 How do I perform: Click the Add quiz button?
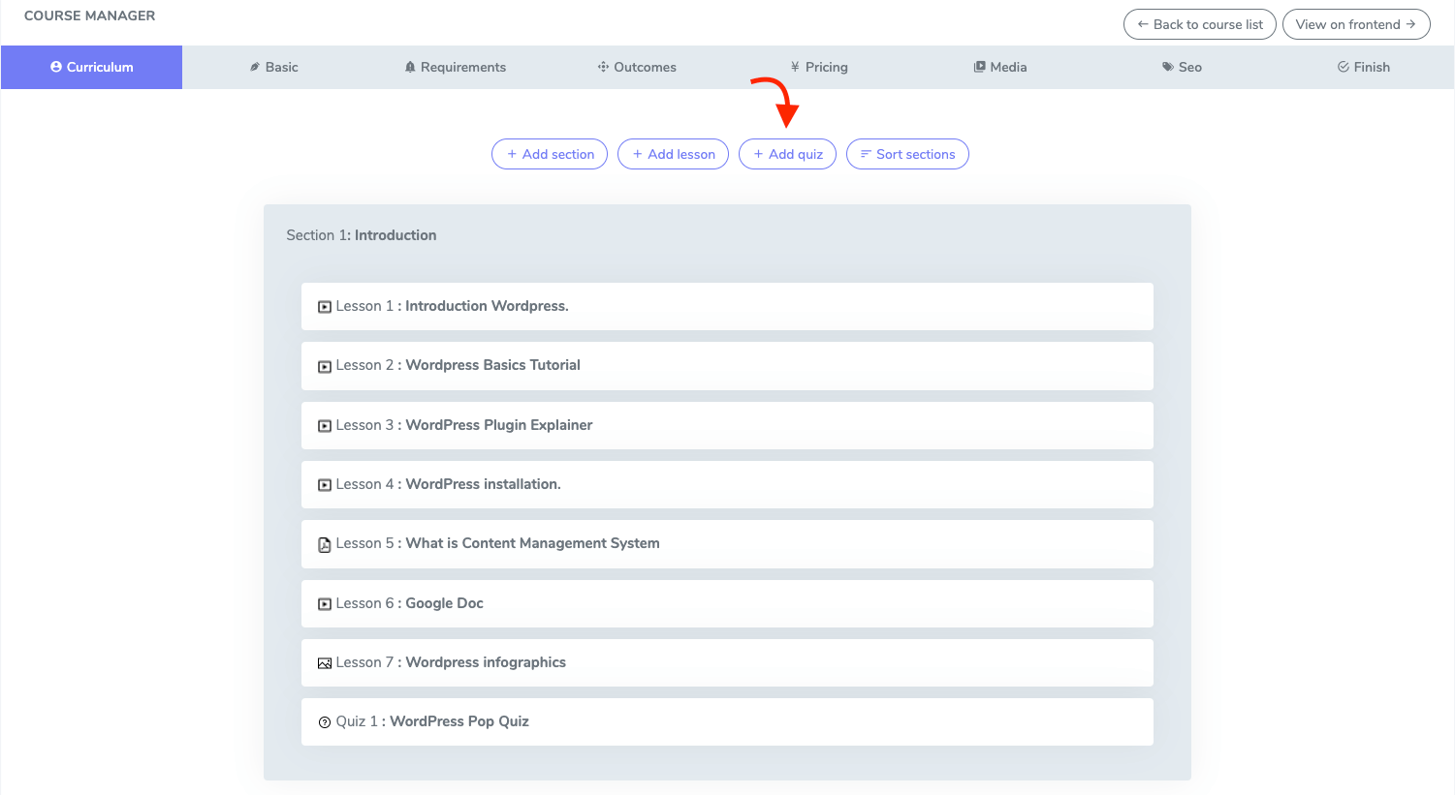point(787,154)
